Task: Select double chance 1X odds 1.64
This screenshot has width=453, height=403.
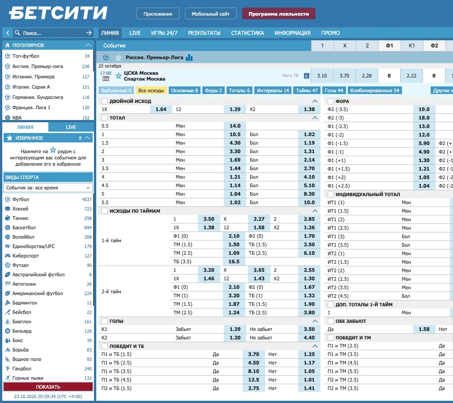Action: coord(161,109)
